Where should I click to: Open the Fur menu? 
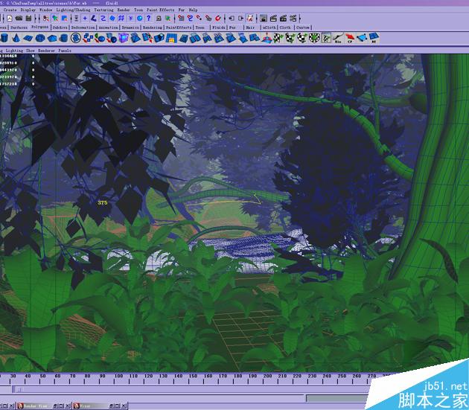pyautogui.click(x=181, y=10)
